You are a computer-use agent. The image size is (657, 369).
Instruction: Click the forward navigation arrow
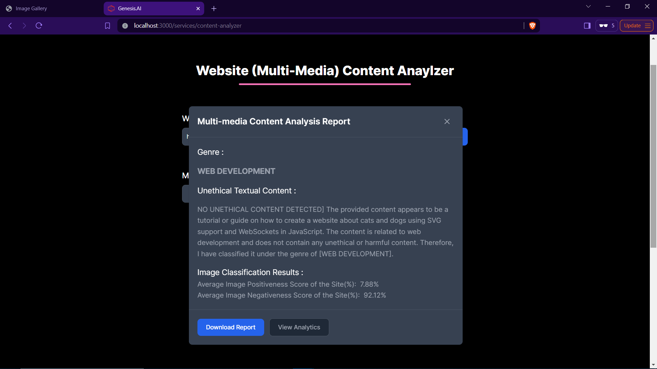click(24, 26)
